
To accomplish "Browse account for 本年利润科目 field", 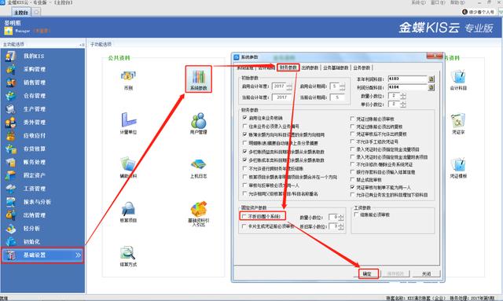I will pyautogui.click(x=431, y=79).
